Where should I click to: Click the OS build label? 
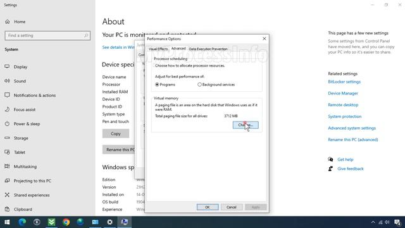click(110, 202)
